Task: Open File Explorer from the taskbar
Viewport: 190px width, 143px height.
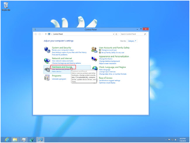Action: (x=15, y=139)
